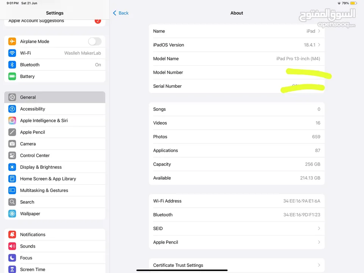The height and width of the screenshot is (273, 364).
Task: Tap the Battery icon
Action: click(12, 76)
